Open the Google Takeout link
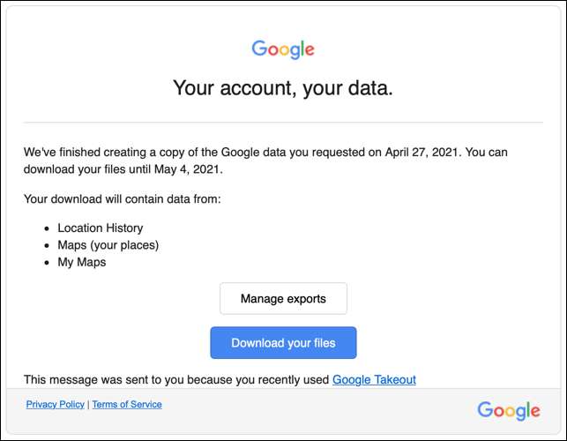 (374, 380)
